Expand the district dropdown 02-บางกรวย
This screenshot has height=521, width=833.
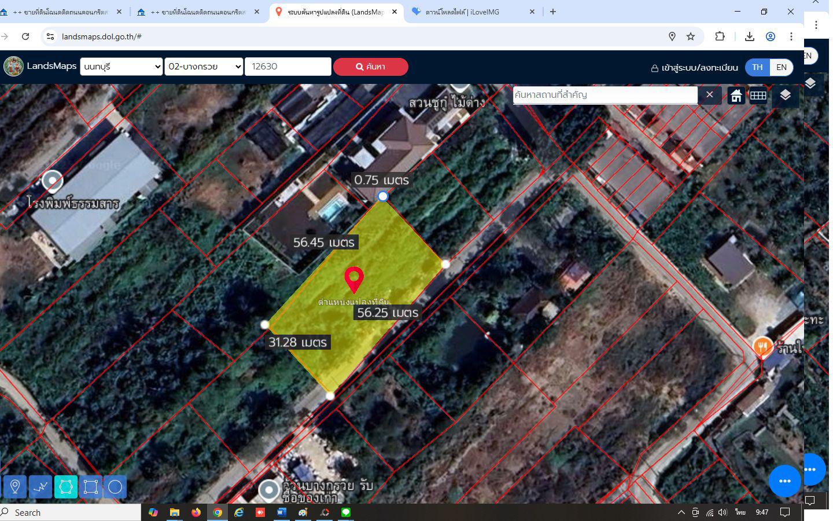(x=204, y=67)
